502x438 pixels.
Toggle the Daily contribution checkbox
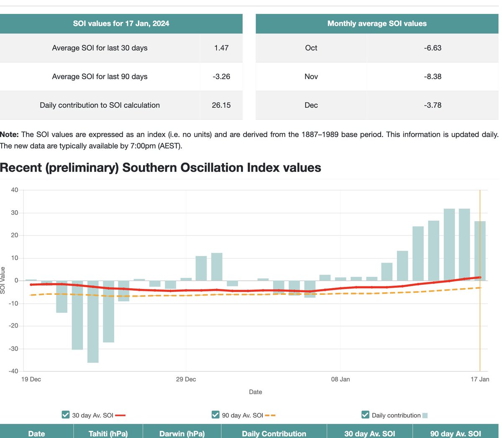365,415
